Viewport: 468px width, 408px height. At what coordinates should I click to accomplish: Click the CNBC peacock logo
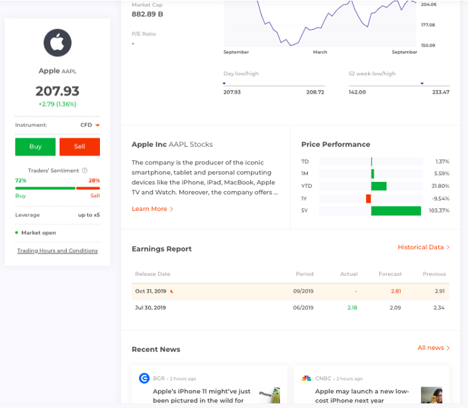(x=306, y=378)
